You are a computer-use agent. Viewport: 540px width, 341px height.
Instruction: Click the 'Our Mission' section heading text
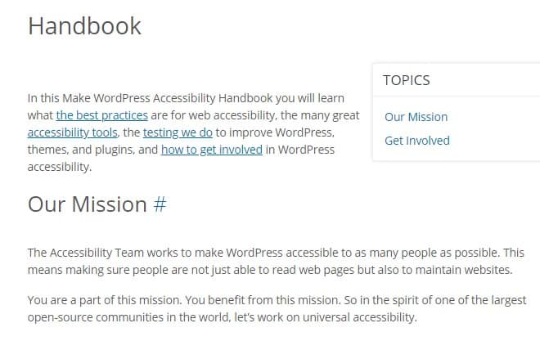pyautogui.click(x=87, y=204)
